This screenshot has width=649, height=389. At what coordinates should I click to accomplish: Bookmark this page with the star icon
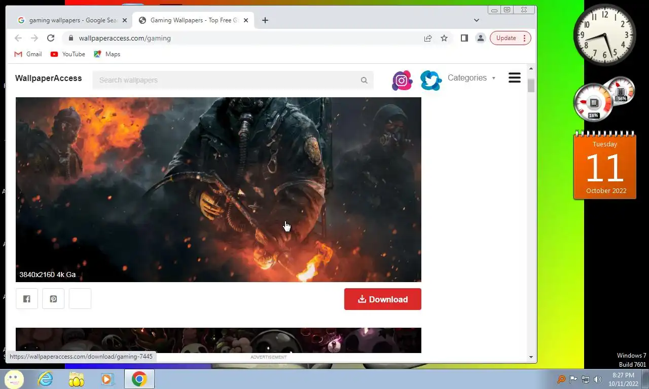pyautogui.click(x=444, y=38)
